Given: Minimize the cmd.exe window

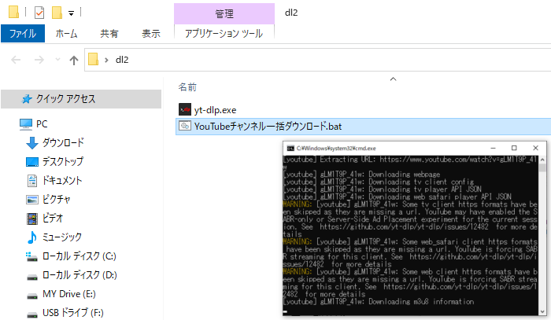Looking at the screenshot, I should (x=493, y=148).
